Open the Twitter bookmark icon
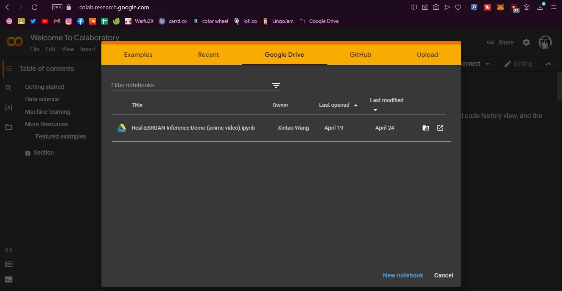 tap(33, 21)
